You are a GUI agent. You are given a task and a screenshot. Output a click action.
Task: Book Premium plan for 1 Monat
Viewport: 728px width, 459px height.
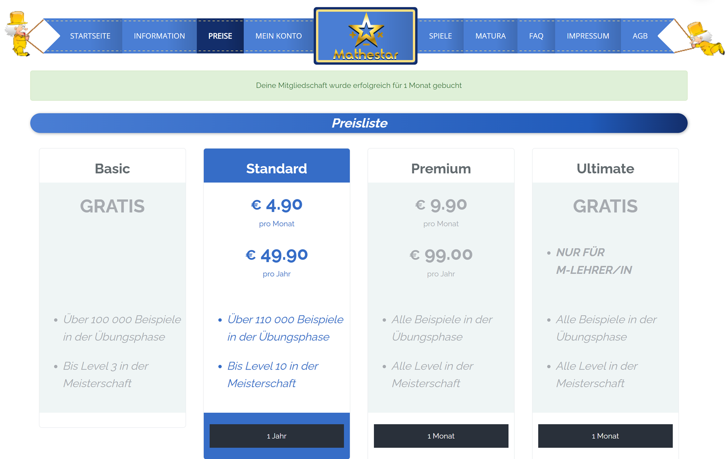coord(441,436)
